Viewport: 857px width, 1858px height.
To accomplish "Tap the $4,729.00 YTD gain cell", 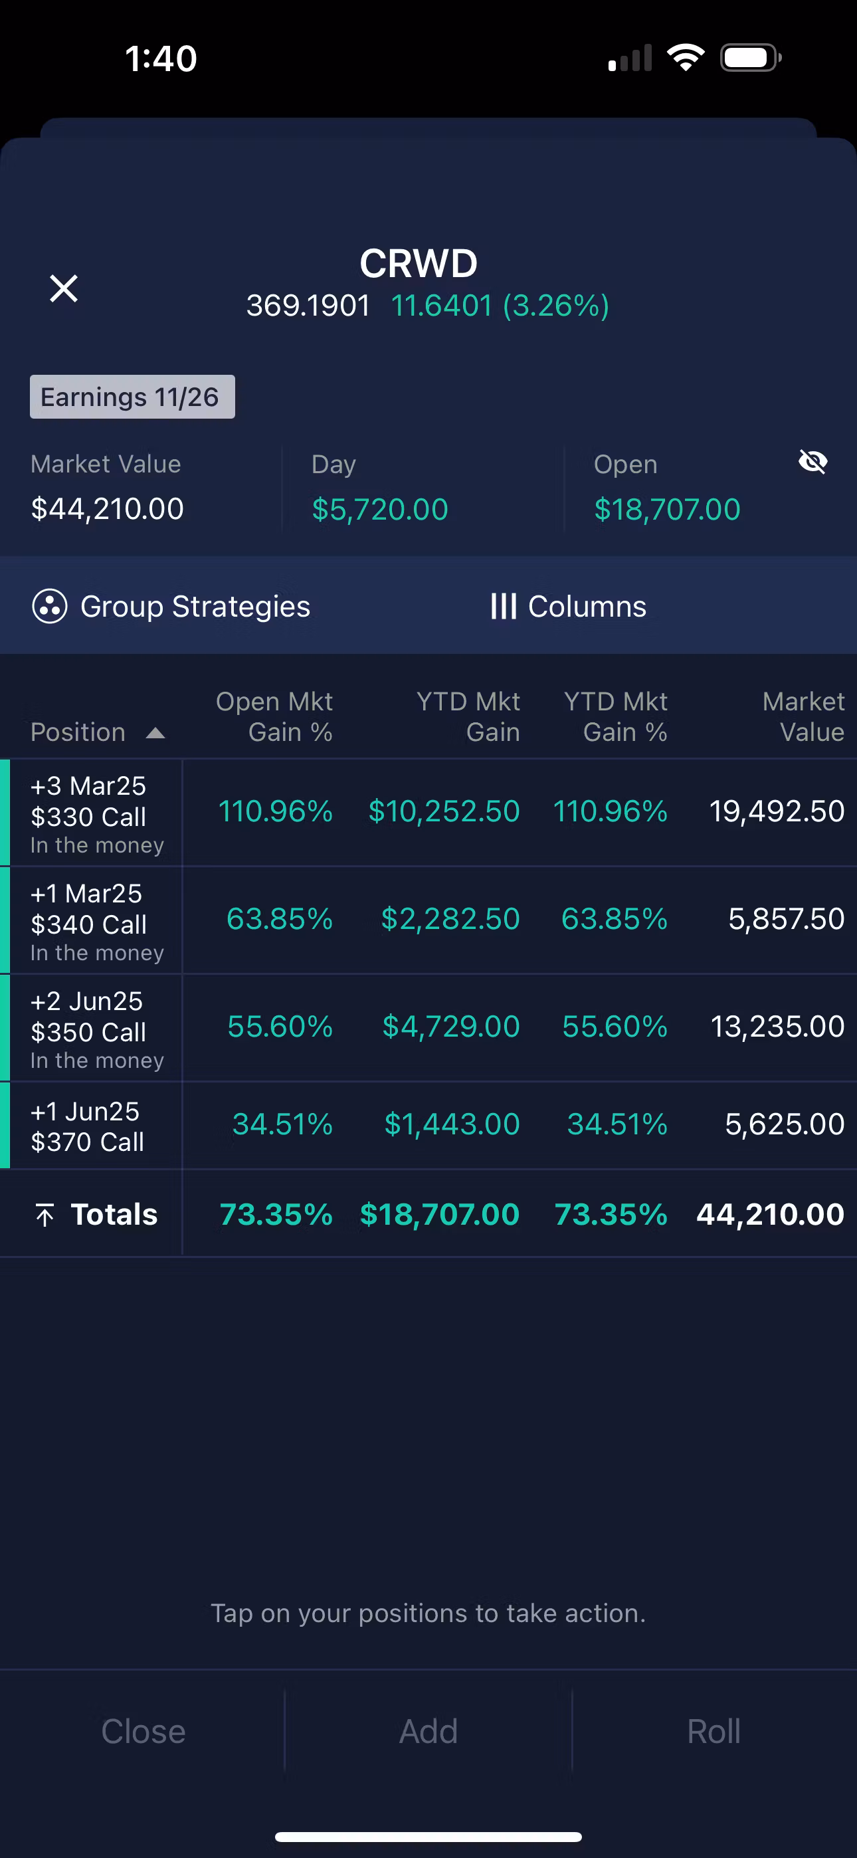I will pos(451,1027).
